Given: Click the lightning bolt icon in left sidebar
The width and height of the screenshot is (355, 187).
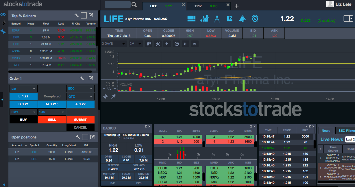Looking at the screenshot, I should (4, 23).
